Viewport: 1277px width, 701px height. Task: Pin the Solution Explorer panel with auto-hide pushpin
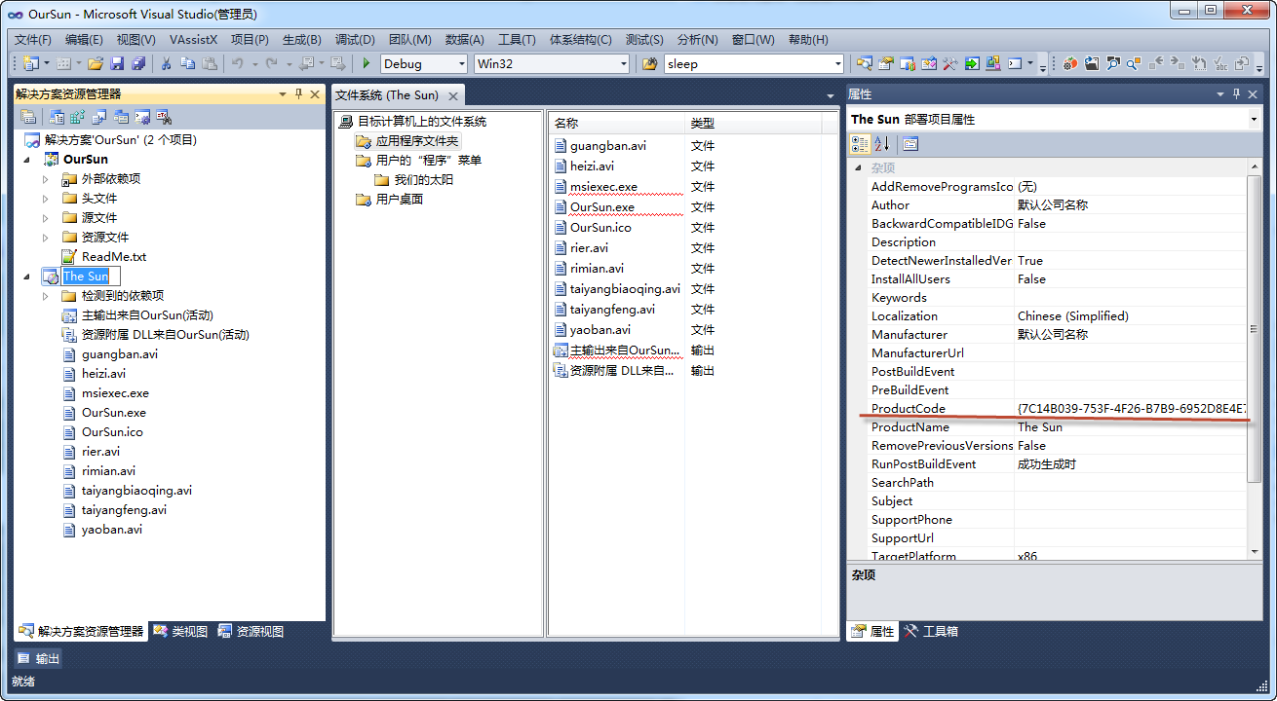[298, 94]
